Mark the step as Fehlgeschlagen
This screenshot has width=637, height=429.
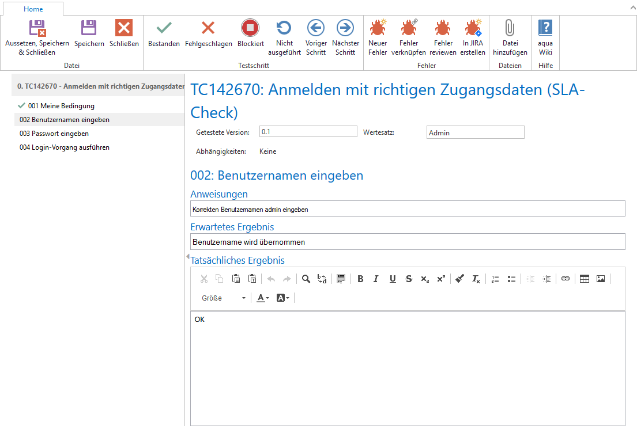point(208,34)
